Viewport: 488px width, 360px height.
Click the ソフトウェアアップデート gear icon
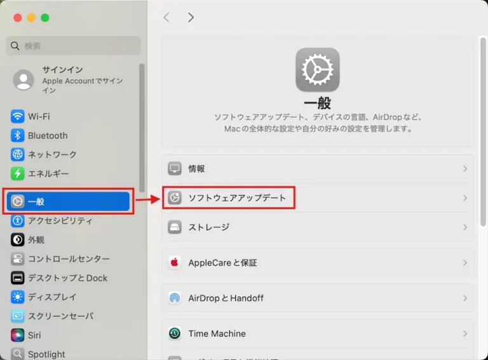(x=175, y=197)
